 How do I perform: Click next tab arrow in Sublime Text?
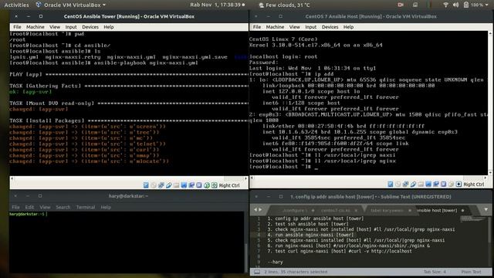point(260,209)
